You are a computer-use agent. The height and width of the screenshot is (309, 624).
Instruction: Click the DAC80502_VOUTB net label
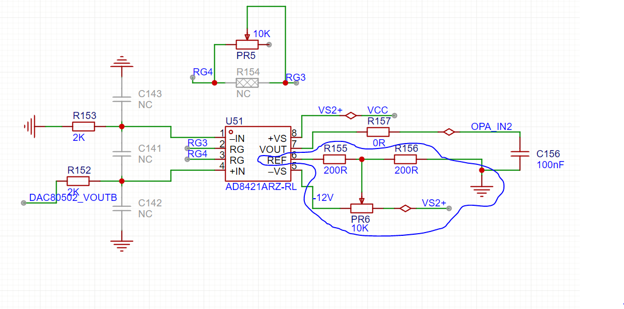(73, 198)
